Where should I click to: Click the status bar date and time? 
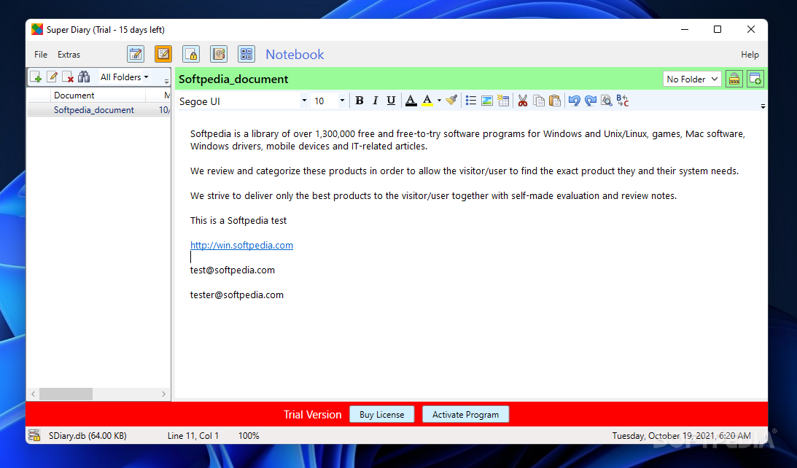point(682,435)
